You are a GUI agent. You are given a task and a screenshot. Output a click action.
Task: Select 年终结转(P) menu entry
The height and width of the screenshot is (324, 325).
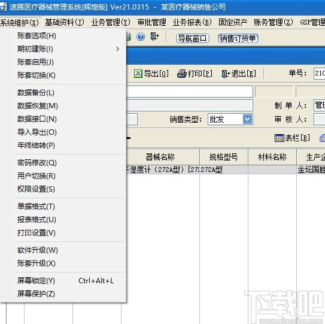63,146
